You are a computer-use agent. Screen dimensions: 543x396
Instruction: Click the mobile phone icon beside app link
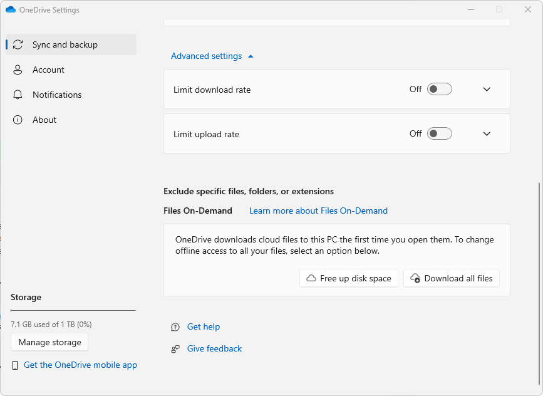coord(15,365)
